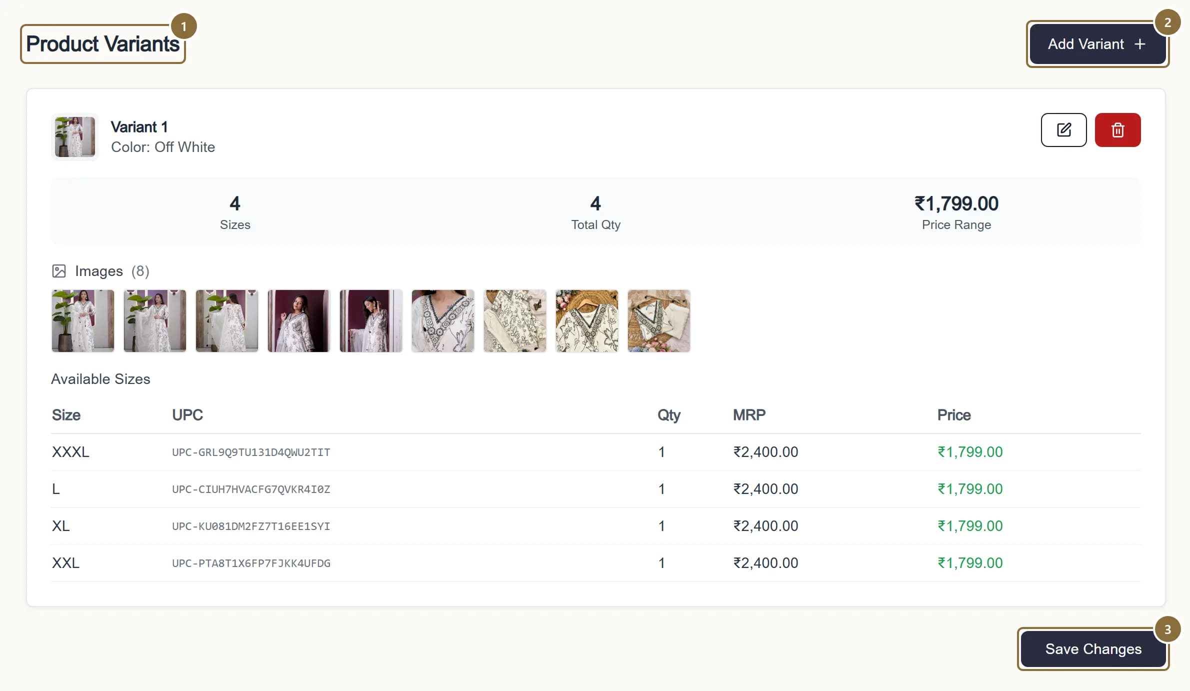Click the UPC column header
The height and width of the screenshot is (691, 1190).
coord(187,415)
